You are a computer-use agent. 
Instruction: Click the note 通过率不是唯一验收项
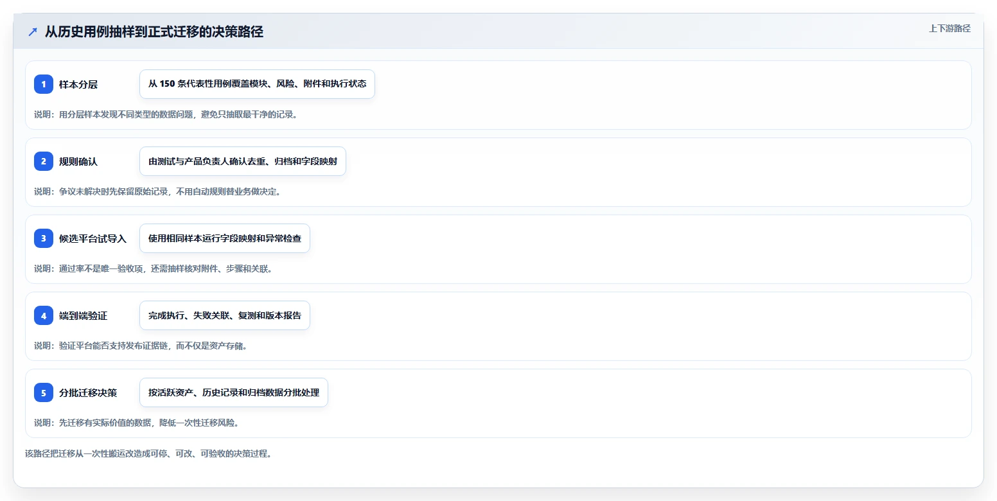pos(153,268)
